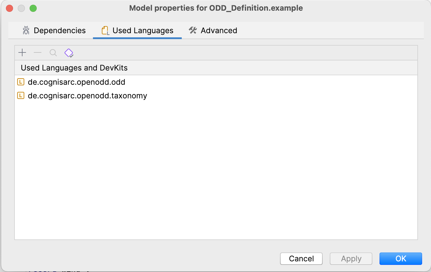Confirm with the OK button
The height and width of the screenshot is (272, 431).
pyautogui.click(x=401, y=259)
